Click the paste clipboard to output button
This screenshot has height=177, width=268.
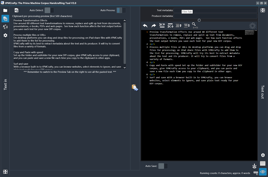coord(135,88)
